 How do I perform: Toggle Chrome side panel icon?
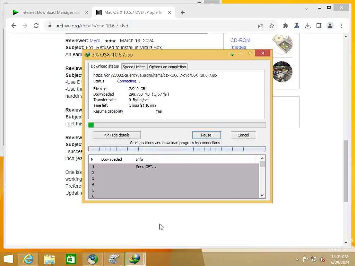(319, 26)
